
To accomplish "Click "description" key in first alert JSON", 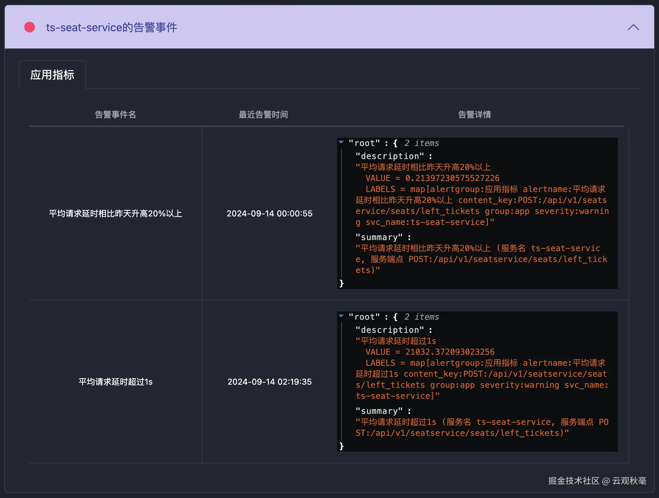I will pyautogui.click(x=390, y=156).
